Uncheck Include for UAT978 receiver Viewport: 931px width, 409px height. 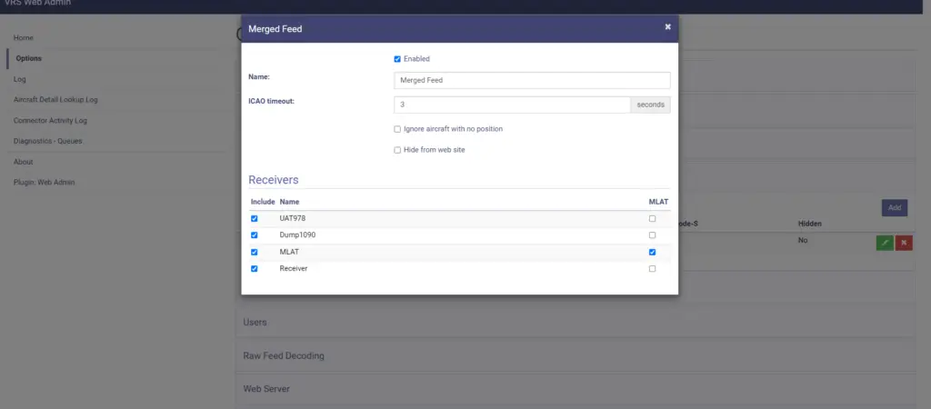[255, 218]
